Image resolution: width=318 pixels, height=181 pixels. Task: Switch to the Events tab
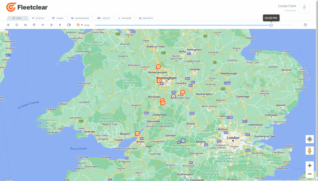(38, 18)
